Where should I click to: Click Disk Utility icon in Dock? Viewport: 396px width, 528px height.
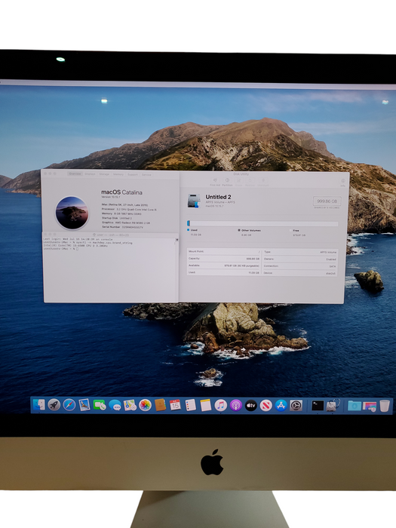[333, 406]
